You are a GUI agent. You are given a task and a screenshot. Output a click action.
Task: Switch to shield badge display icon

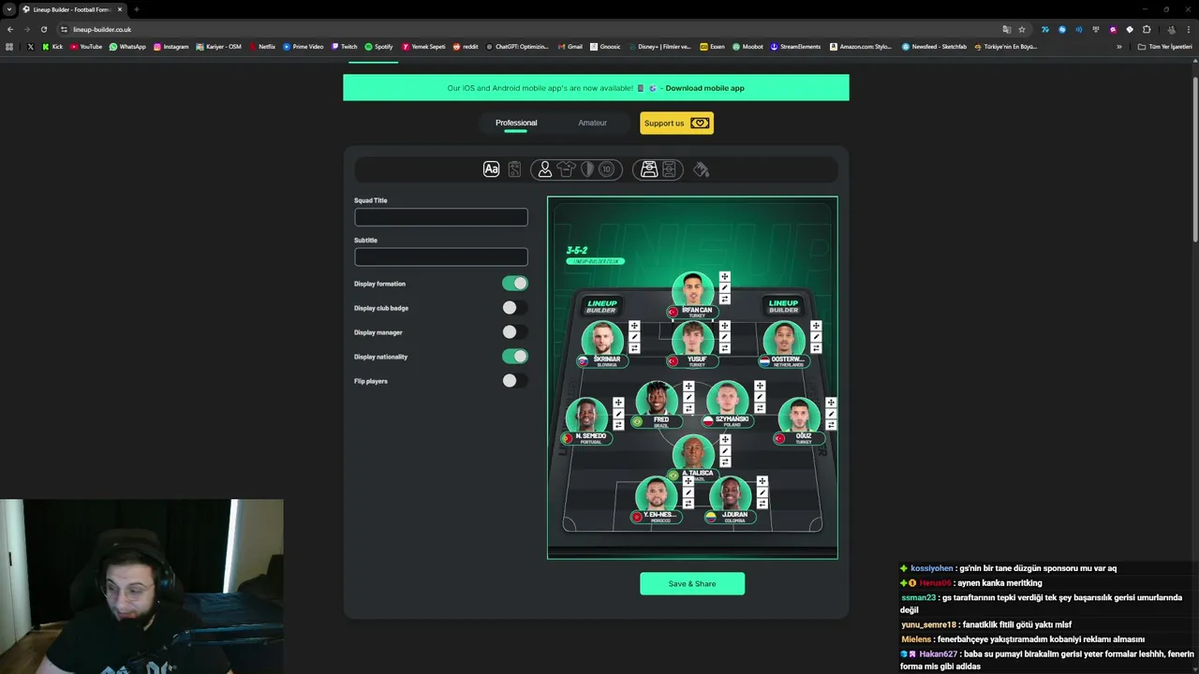pos(587,169)
